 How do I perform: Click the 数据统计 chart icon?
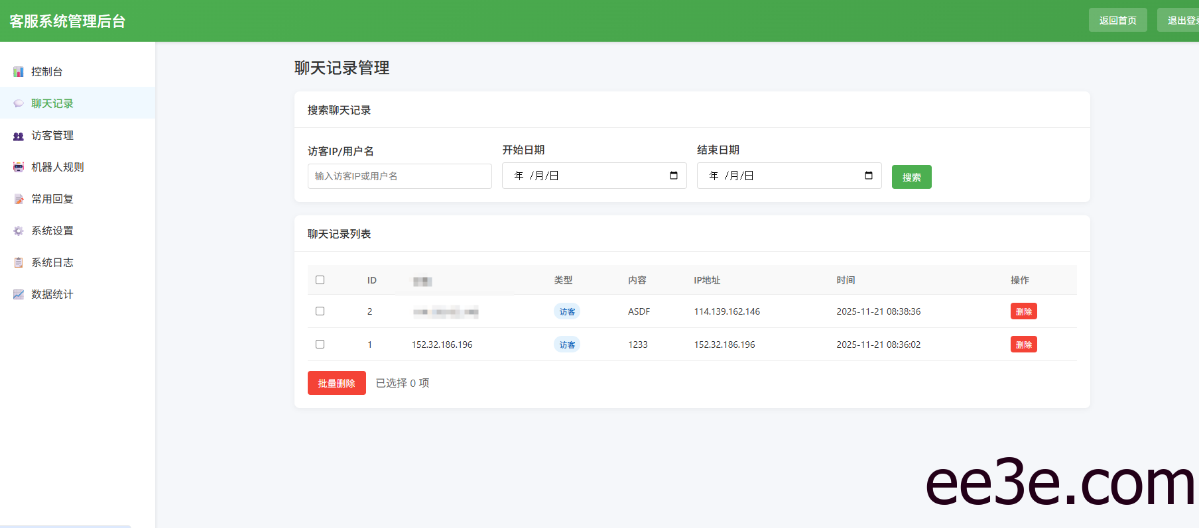click(19, 294)
